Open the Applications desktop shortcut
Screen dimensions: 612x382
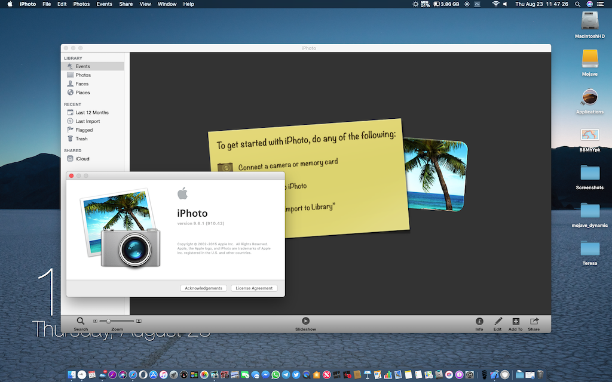590,101
